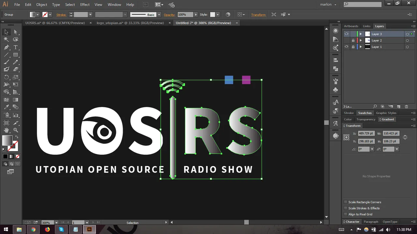Screen dimensions: 417x234
Task: Show Layer 2 visibility box
Action: (346, 40)
